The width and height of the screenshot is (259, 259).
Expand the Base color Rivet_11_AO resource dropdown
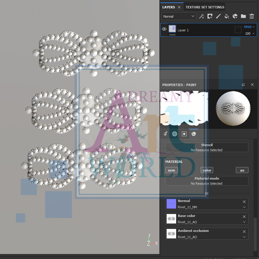point(244,222)
